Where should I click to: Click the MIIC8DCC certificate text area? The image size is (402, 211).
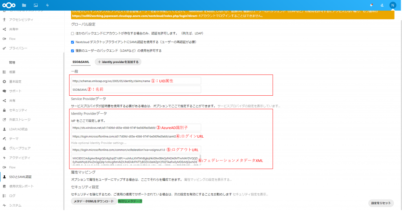[x=136, y=160]
